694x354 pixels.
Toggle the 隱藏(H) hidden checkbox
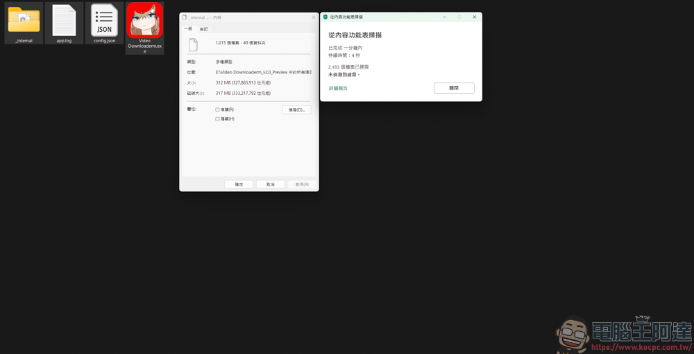pos(217,119)
